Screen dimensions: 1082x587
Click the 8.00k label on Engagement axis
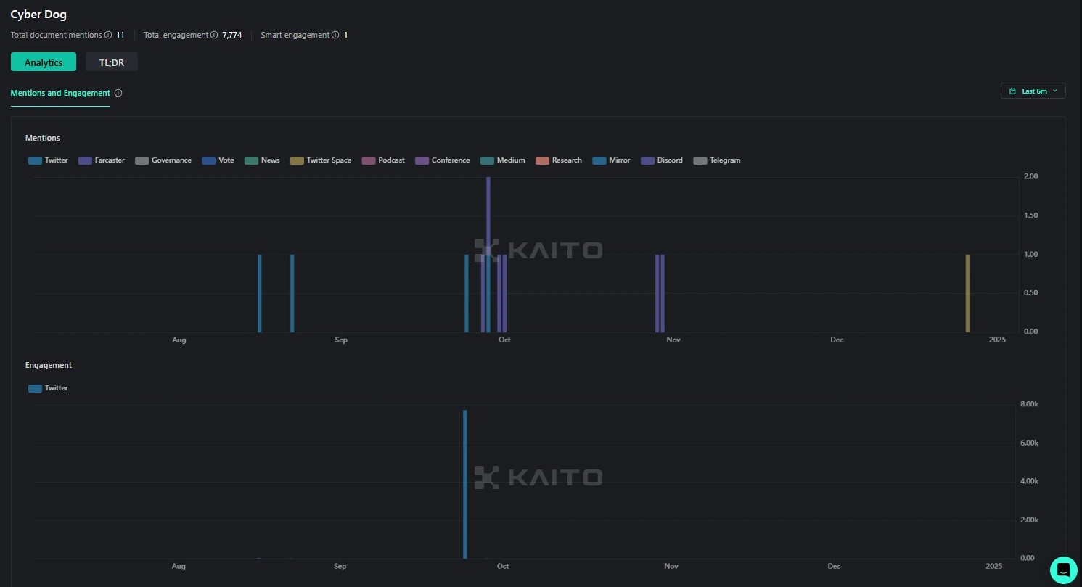point(1030,404)
